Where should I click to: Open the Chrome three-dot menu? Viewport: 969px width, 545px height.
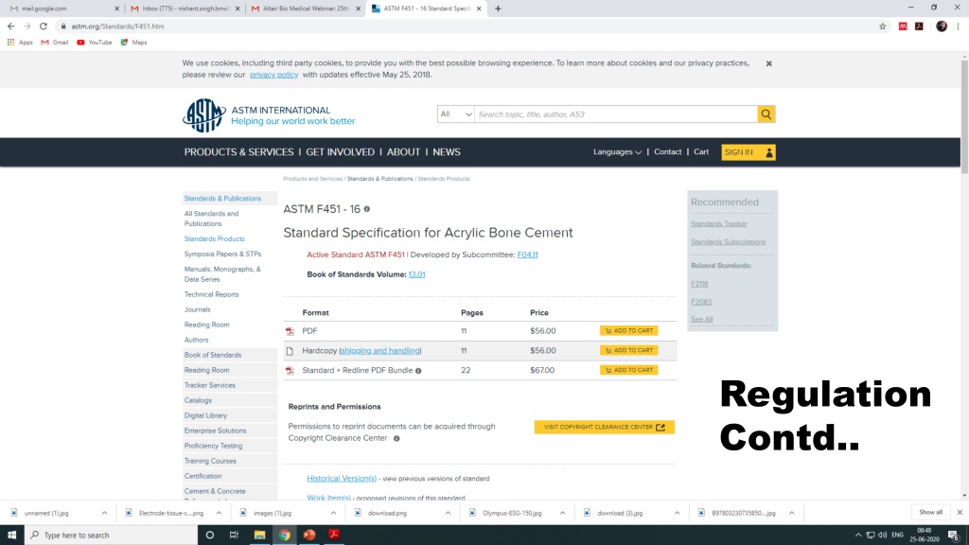click(x=958, y=26)
